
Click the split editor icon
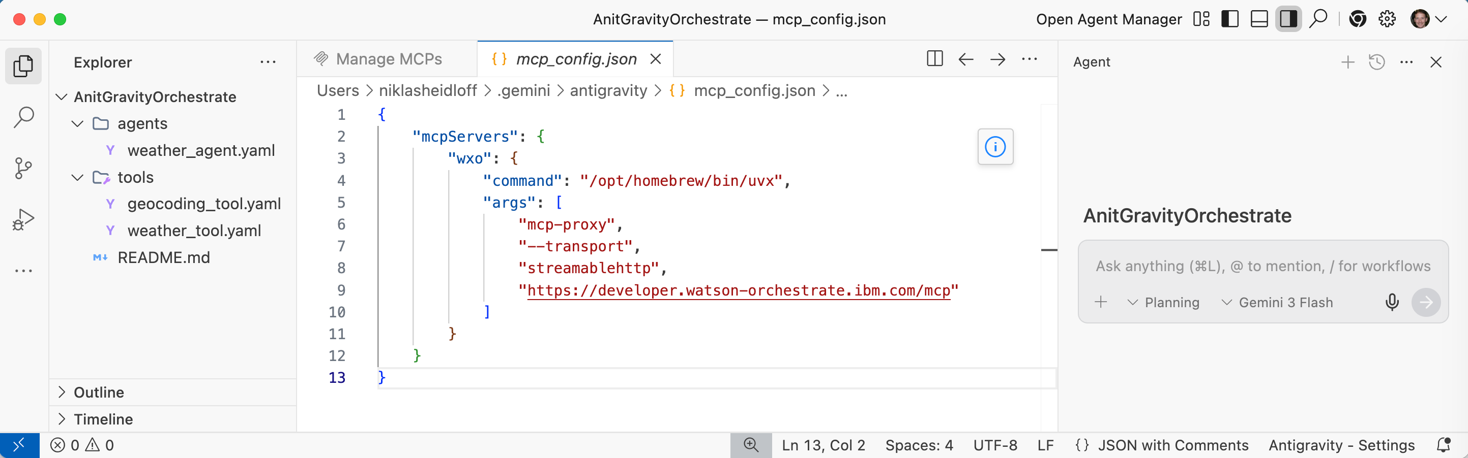click(934, 59)
